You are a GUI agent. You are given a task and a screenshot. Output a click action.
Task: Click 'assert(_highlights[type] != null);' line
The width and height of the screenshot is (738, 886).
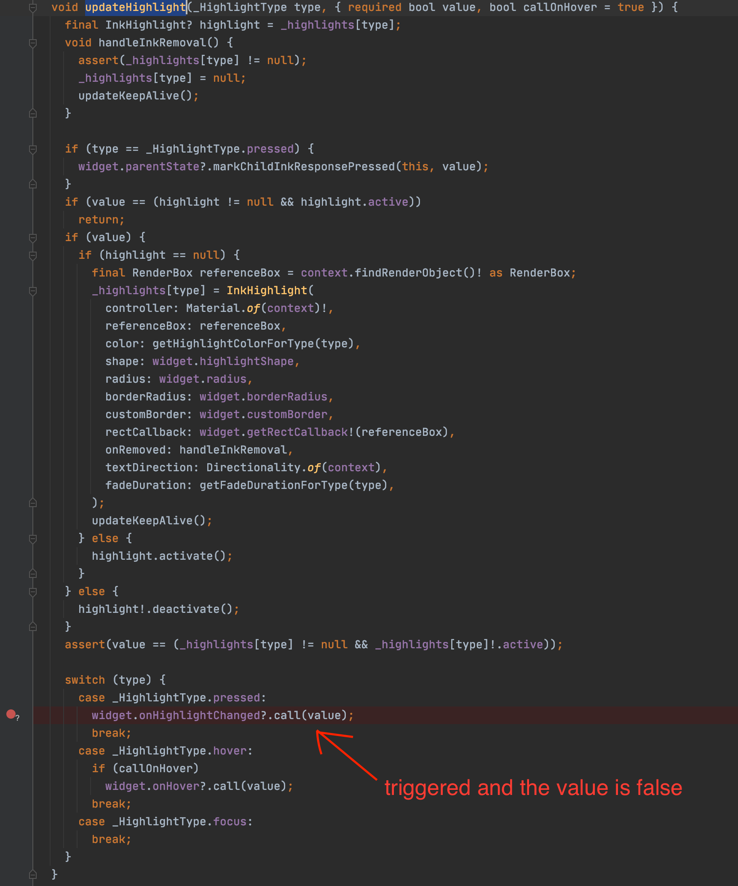(193, 60)
